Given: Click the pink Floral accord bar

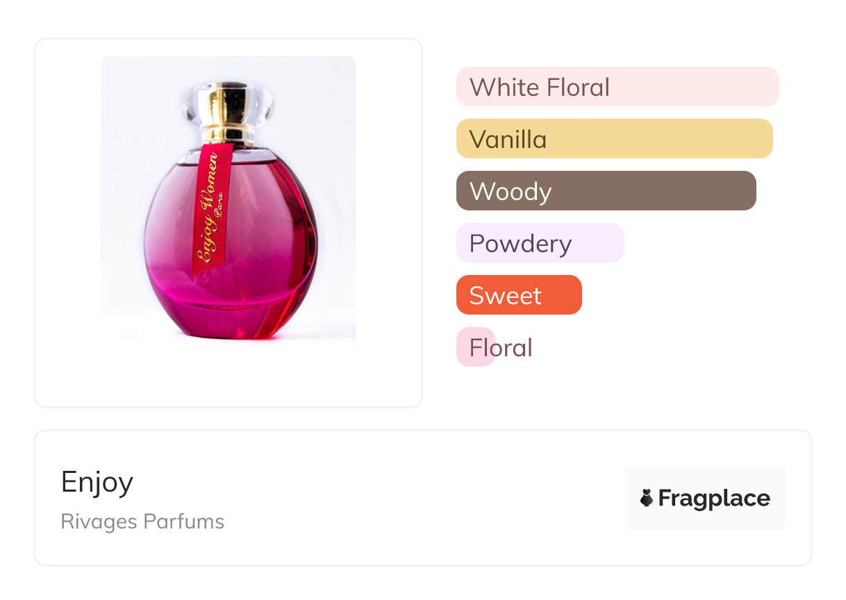Looking at the screenshot, I should click(476, 347).
